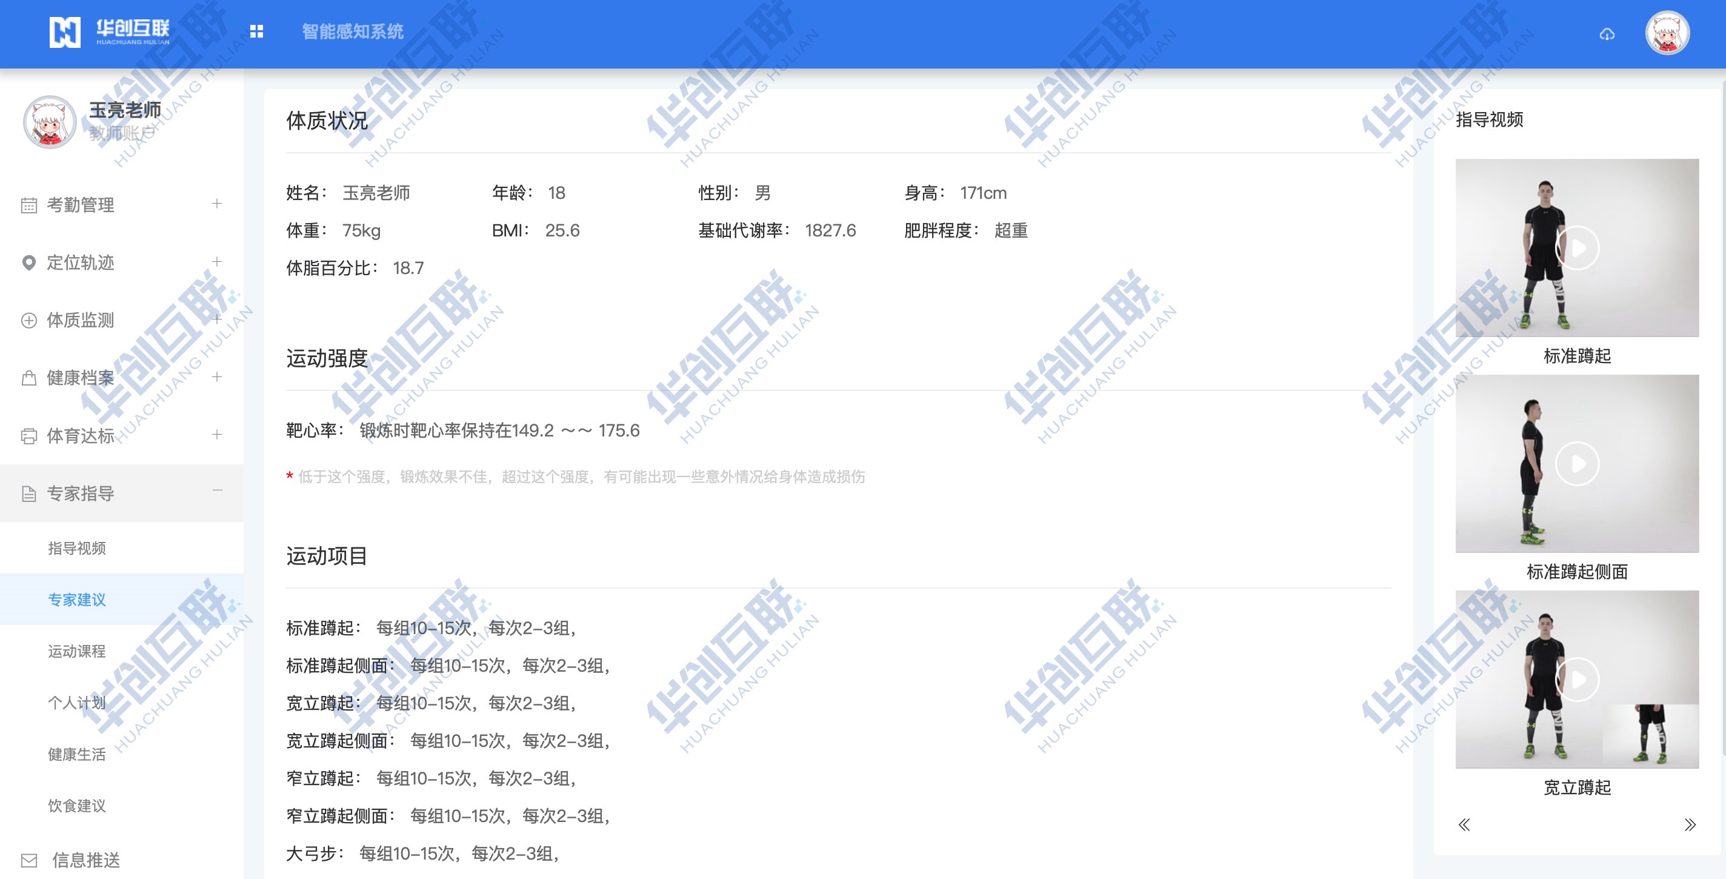Expand the 考勤管理 menu with plus sign
The width and height of the screenshot is (1726, 879).
click(216, 204)
